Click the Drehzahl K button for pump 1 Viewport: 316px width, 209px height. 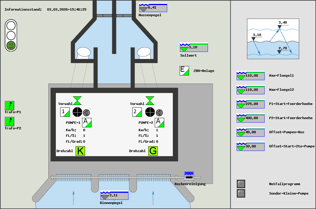tap(80, 151)
